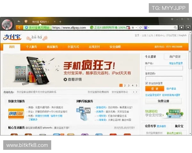Viewport: 192px width, 153px height.
Task: Go to banner slide 2
Action: point(125,85)
